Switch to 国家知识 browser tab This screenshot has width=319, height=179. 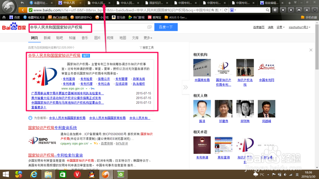click(156, 3)
